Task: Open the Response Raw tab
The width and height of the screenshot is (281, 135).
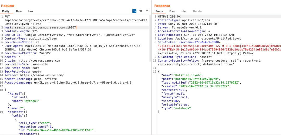Action: (172, 11)
